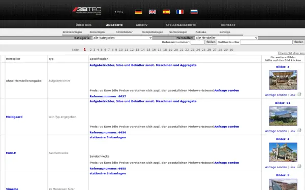Go to page 5
This screenshot has width=305, height=190.
[x=102, y=50]
